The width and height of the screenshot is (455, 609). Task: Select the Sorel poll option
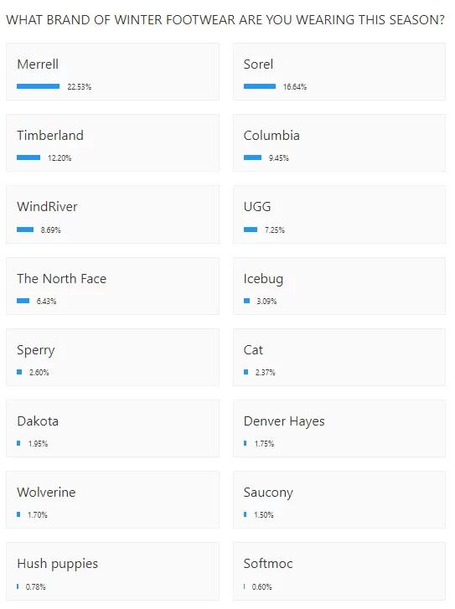(x=339, y=71)
